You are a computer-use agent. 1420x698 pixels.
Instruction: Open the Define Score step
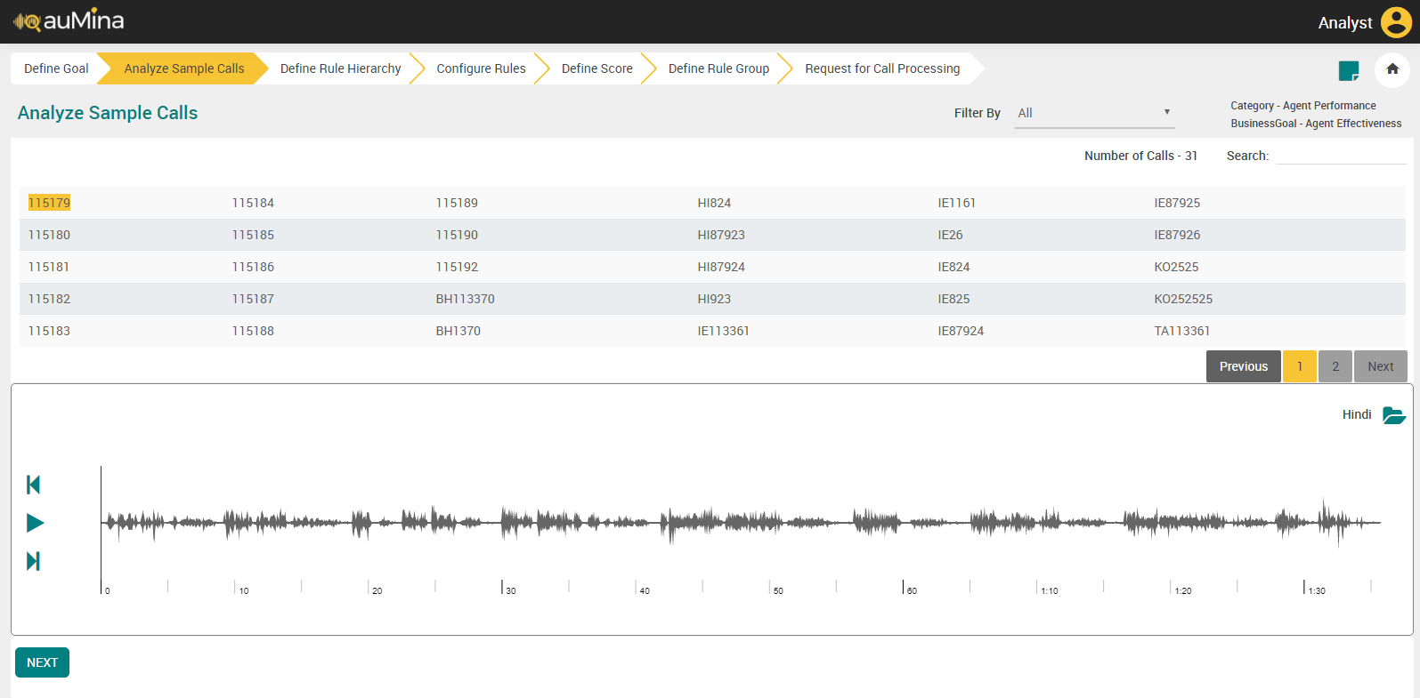(x=596, y=68)
